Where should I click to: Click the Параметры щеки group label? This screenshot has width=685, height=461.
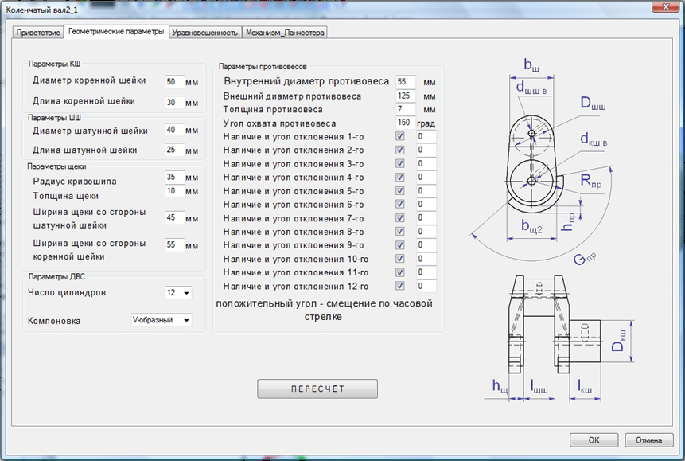(x=56, y=166)
